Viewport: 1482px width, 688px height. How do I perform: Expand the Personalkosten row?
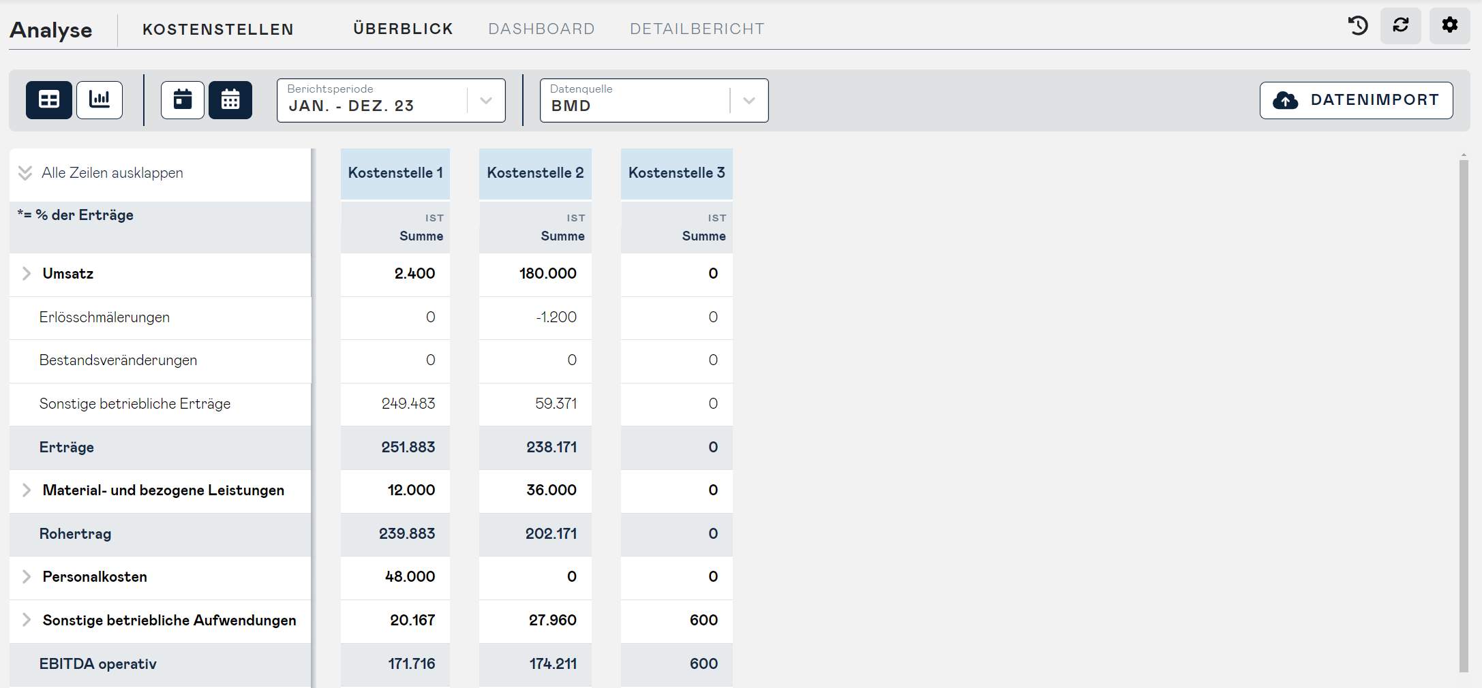pos(27,577)
